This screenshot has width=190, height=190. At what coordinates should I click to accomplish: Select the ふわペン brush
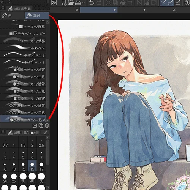(23, 47)
